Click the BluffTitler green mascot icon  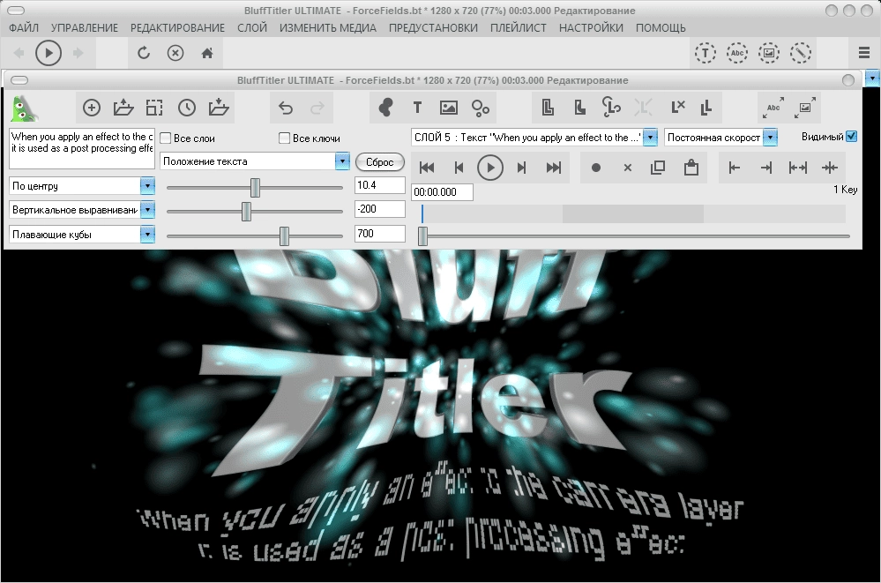tap(24, 108)
